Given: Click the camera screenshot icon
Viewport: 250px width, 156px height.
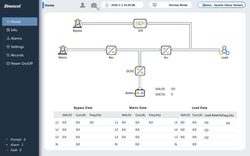Looking at the screenshot, I should tap(94, 6).
